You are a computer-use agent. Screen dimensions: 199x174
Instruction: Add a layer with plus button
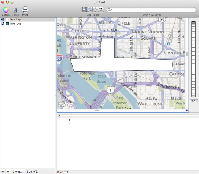point(3,171)
